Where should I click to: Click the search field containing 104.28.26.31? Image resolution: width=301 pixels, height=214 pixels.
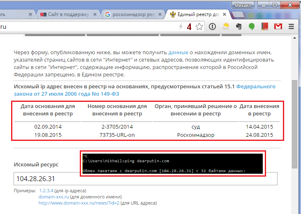point(145,179)
